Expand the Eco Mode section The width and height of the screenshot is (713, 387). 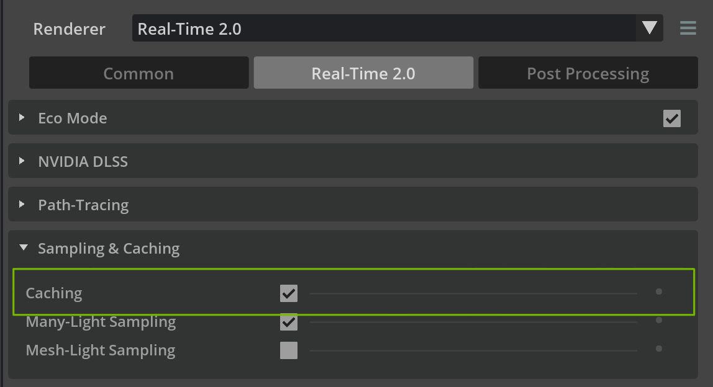[22, 118]
